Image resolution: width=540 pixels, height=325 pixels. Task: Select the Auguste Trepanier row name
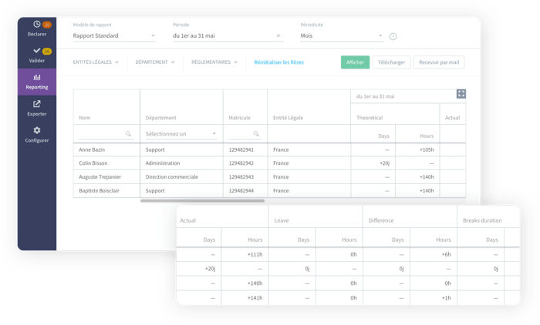coord(100,177)
